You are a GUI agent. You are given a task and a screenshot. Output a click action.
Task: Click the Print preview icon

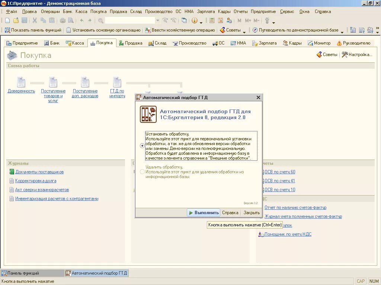click(x=71, y=21)
